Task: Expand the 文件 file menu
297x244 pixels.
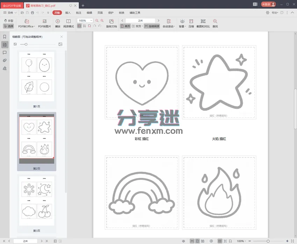Action: point(10,13)
